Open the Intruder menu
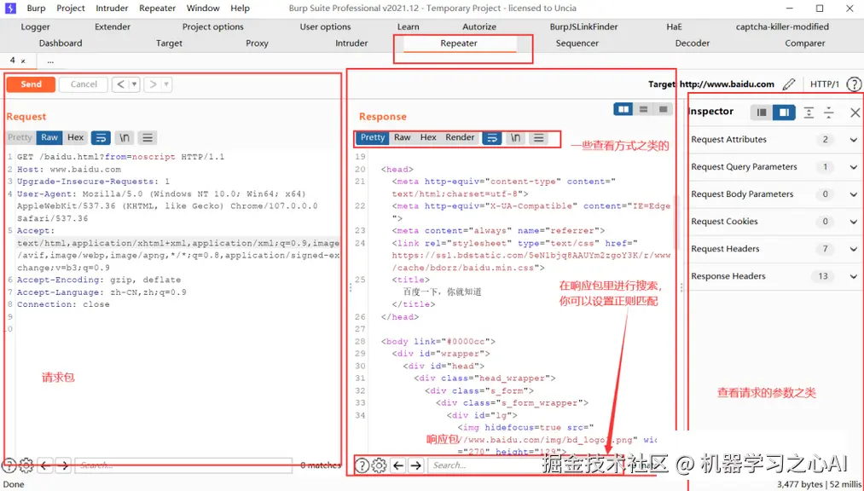 point(112,9)
